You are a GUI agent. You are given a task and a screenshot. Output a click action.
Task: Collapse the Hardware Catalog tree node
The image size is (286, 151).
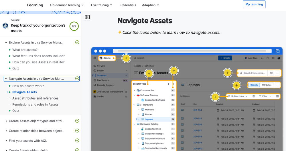click(134, 124)
